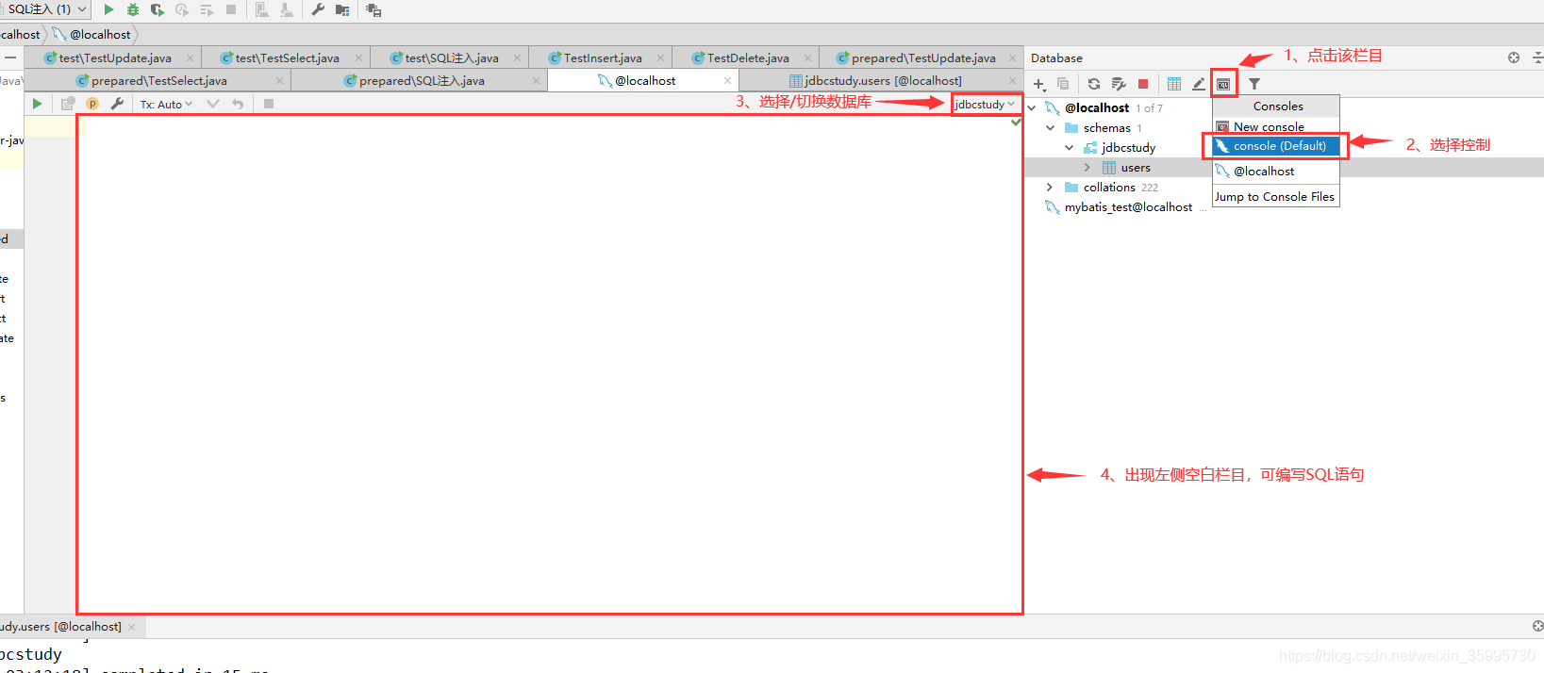Open the SQL注入 (1) run configuration dropdown

point(44,9)
